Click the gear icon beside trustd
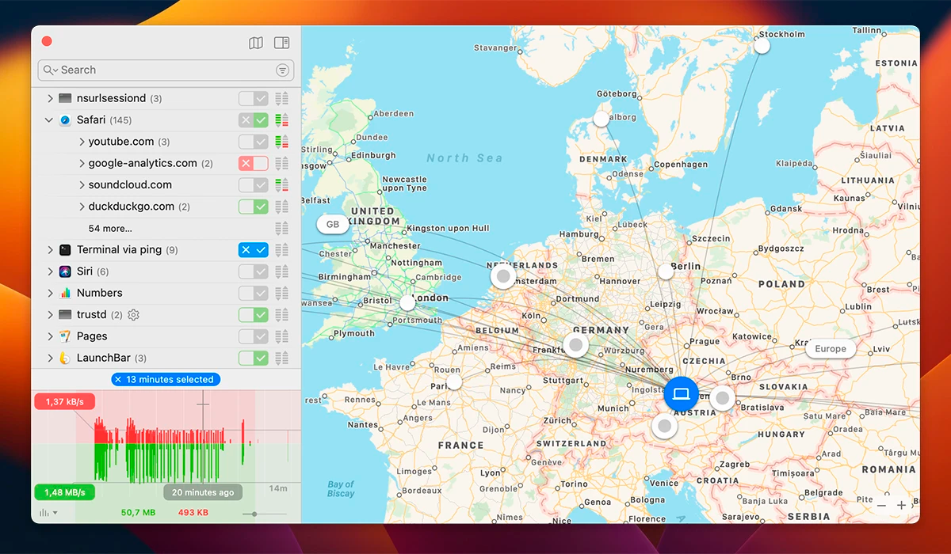Screen dimensions: 951x554 [x=133, y=315]
